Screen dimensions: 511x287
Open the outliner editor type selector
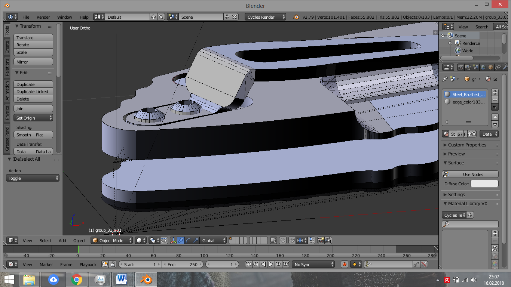coord(448,27)
